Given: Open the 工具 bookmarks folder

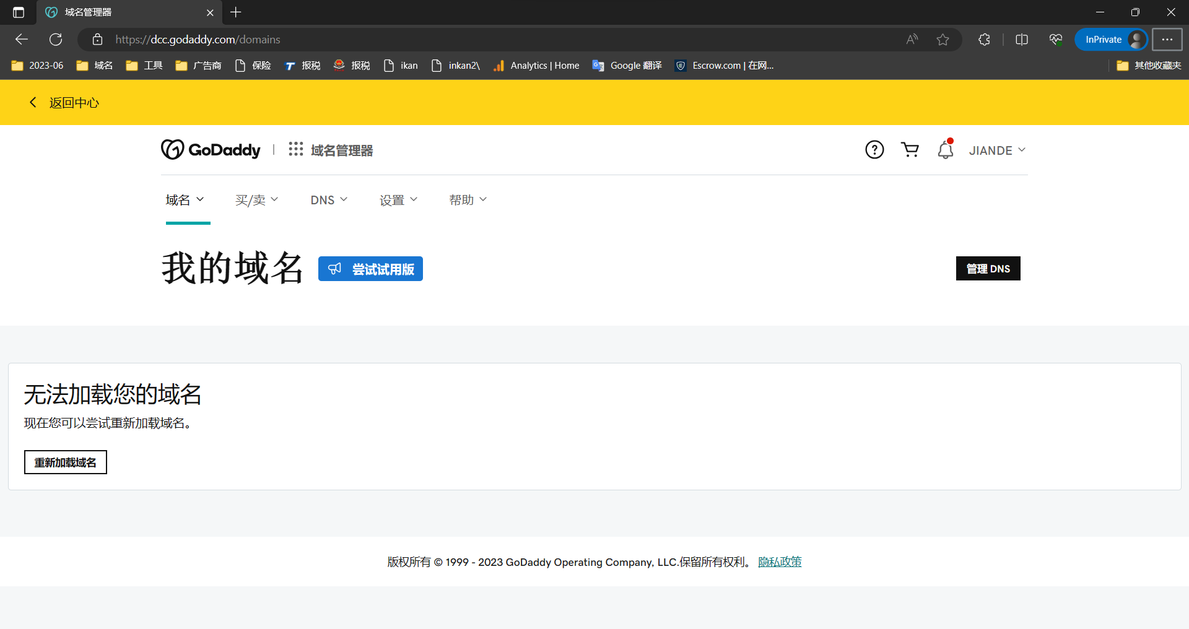Looking at the screenshot, I should click(144, 66).
